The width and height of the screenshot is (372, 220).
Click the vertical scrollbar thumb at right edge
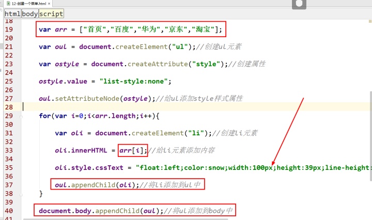(x=370, y=136)
